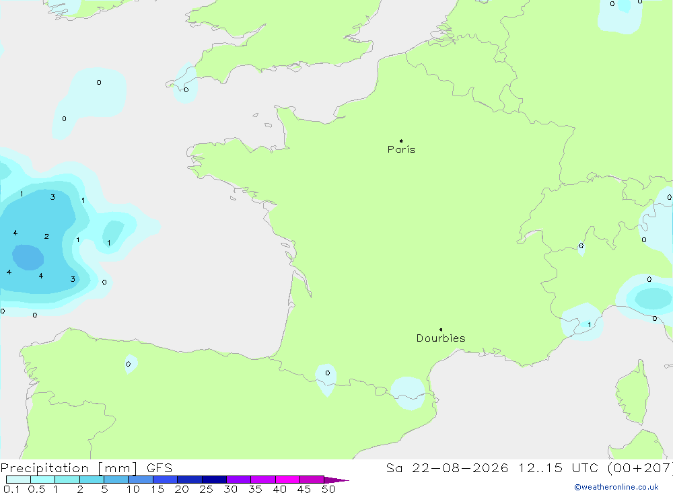Click the legend scale label '0.5'

pyautogui.click(x=36, y=489)
